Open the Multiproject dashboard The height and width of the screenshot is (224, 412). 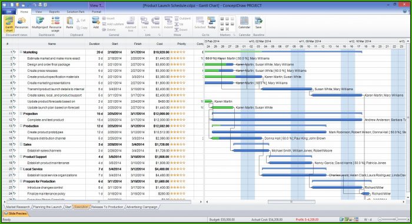click(40, 23)
